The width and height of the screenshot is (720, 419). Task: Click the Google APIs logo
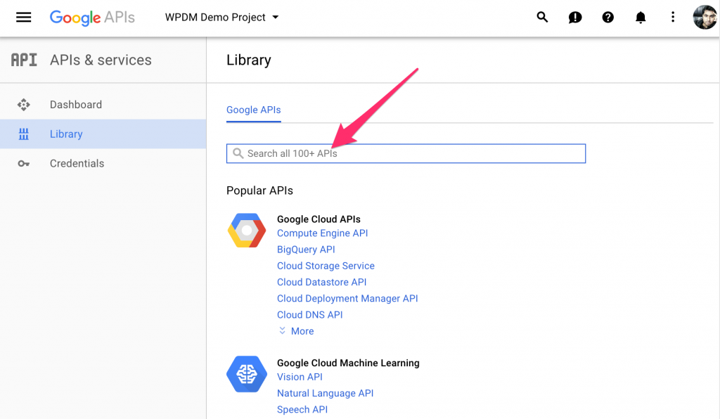pyautogui.click(x=92, y=18)
